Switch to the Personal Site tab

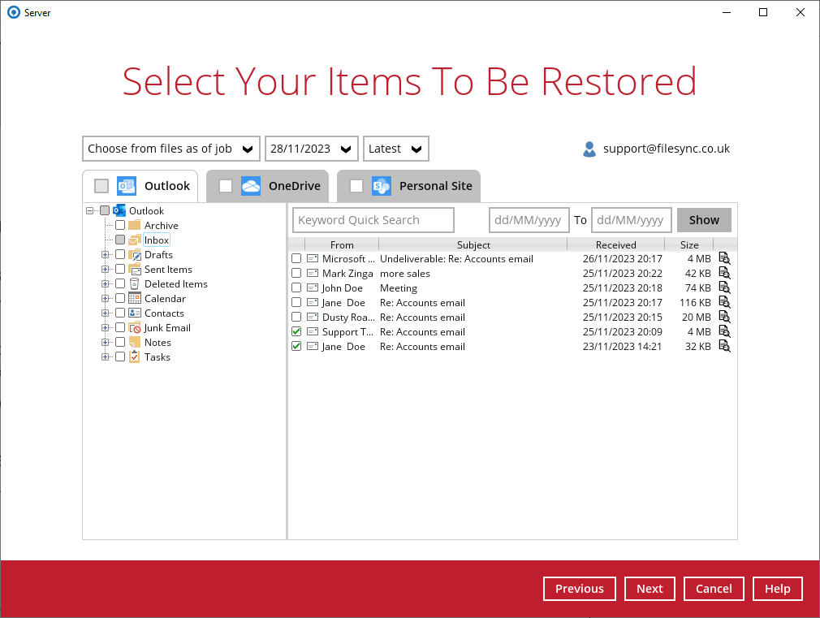[435, 185]
